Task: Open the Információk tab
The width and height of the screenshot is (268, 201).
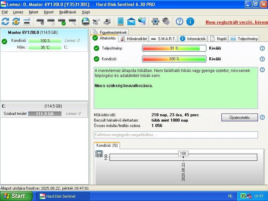Action: 193,39
